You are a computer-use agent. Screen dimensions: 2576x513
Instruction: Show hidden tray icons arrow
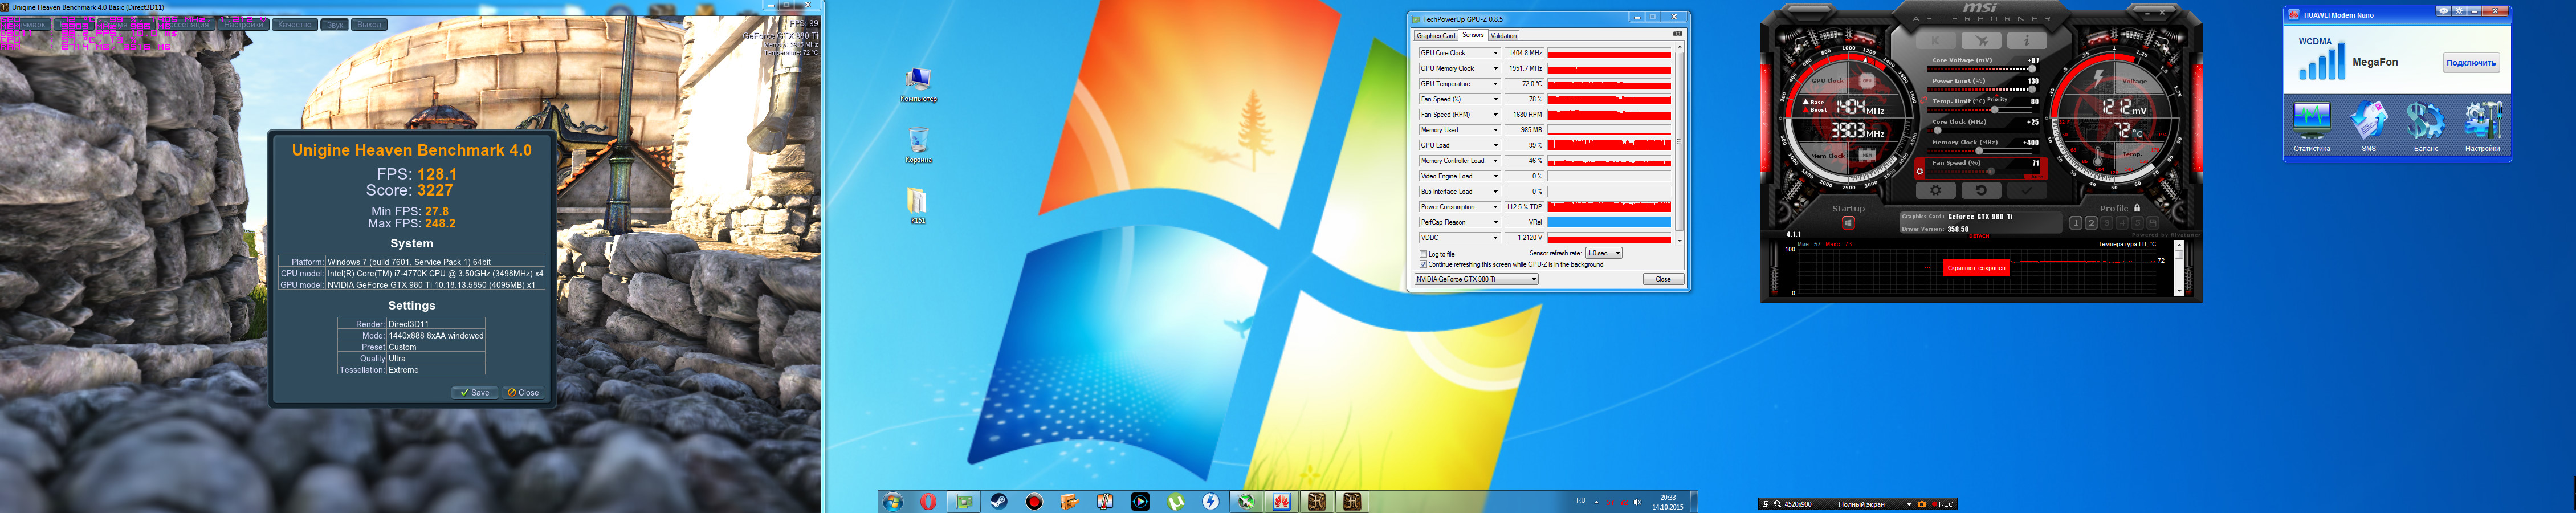(x=1597, y=502)
